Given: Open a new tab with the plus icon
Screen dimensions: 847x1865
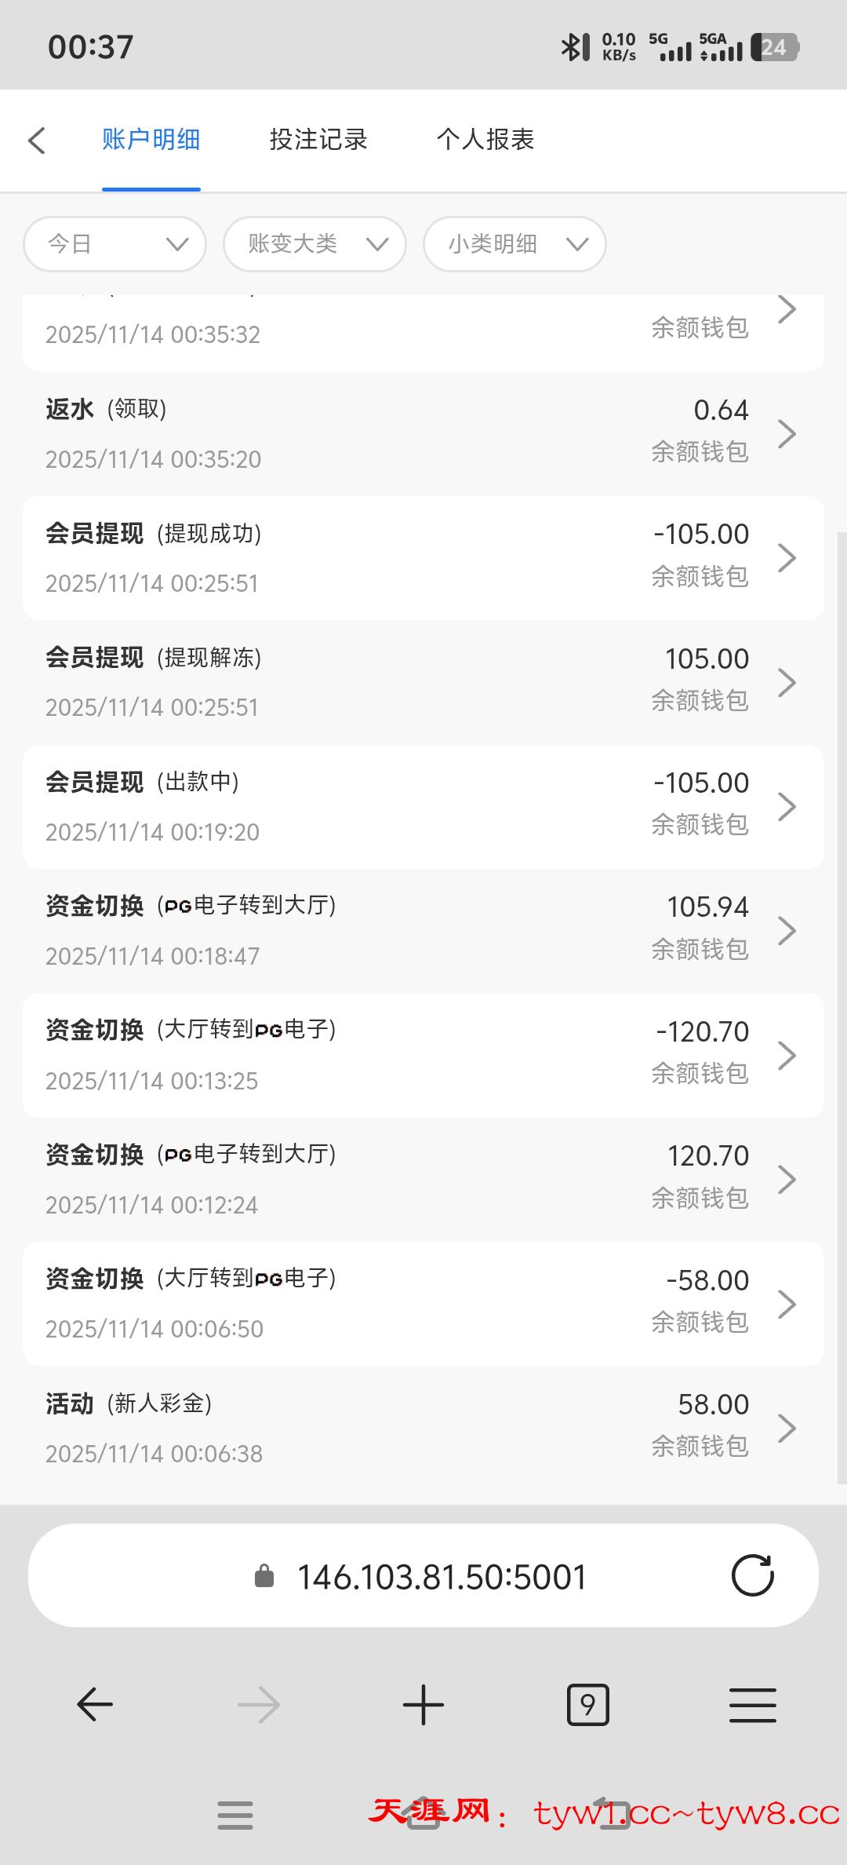Looking at the screenshot, I should point(423,1705).
